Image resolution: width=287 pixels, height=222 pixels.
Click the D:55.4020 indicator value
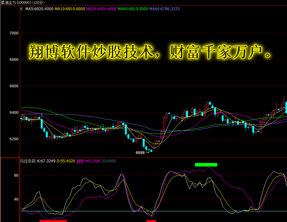[66, 161]
